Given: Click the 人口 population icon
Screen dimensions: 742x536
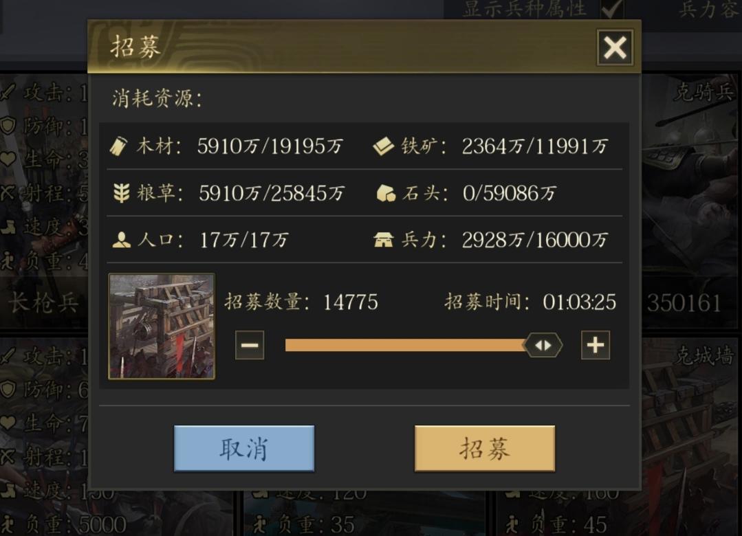Looking at the screenshot, I should pyautogui.click(x=122, y=240).
